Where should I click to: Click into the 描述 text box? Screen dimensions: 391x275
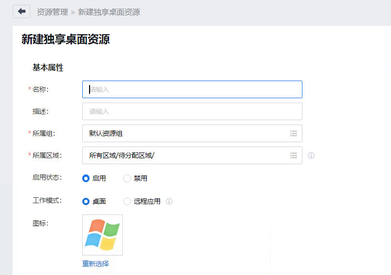[x=192, y=111]
